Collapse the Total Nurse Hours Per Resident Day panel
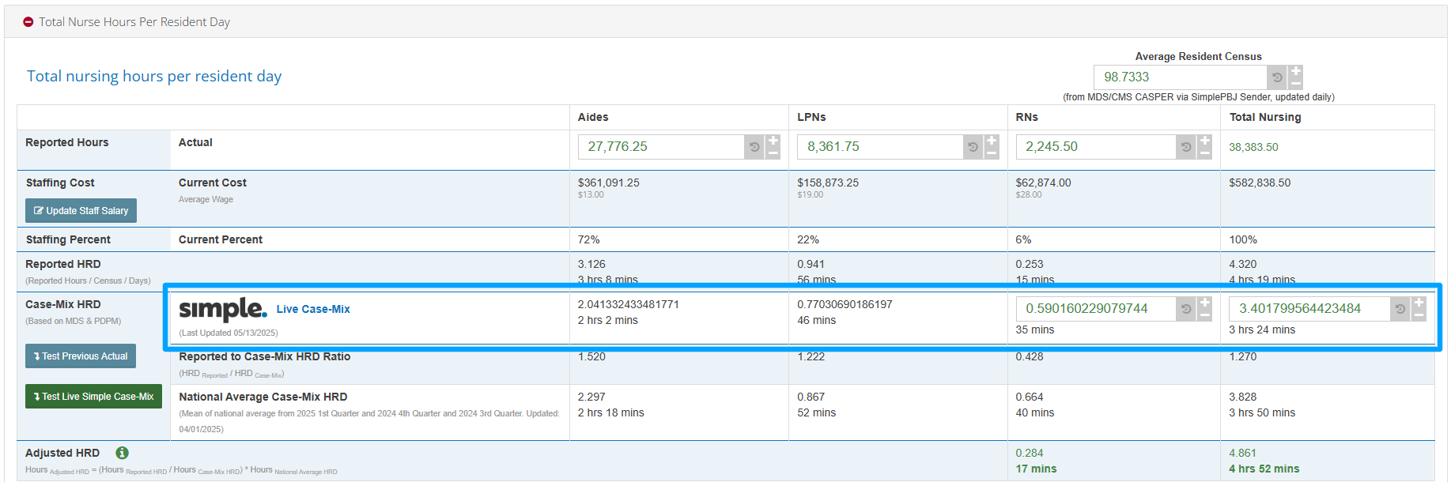This screenshot has width=1451, height=482. pyautogui.click(x=28, y=22)
